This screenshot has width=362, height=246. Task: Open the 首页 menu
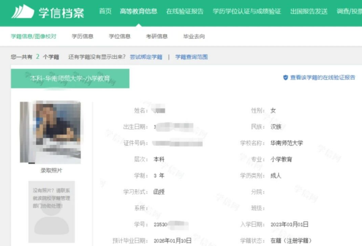pos(105,11)
